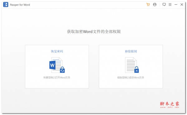Click the document with crossed lock icon

(132, 65)
